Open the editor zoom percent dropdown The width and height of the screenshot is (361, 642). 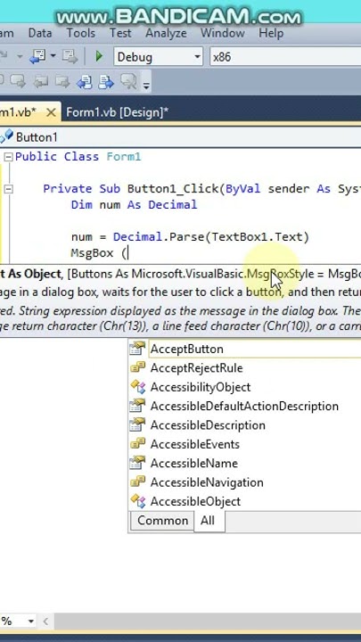31,621
